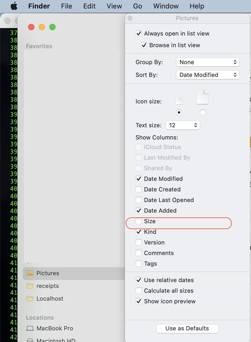Image resolution: width=251 pixels, height=342 pixels.
Task: Open the Sort By Date Modified dropdown
Action: tap(208, 75)
